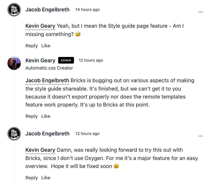Open the Kevin Geary mention in the Style guide comment
Viewport: 210px width, 187px height.
[x=40, y=26]
